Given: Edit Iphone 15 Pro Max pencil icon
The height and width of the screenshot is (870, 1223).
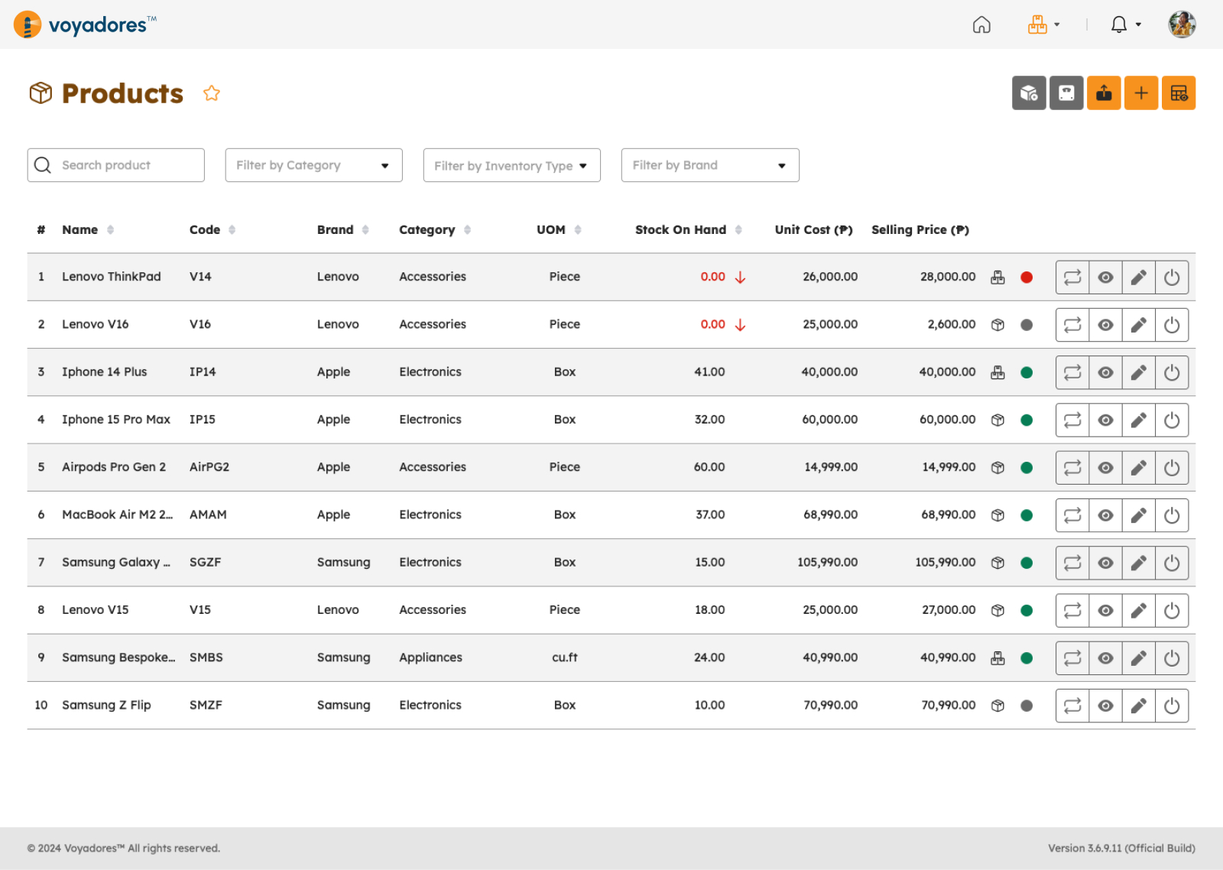Looking at the screenshot, I should tap(1138, 420).
